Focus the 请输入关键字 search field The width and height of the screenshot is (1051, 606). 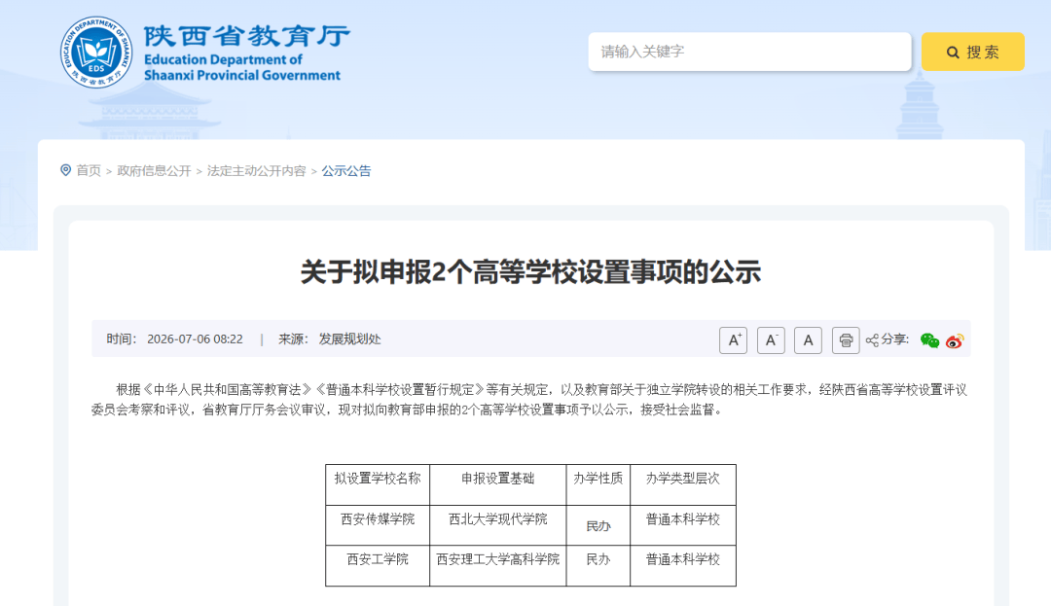(749, 52)
